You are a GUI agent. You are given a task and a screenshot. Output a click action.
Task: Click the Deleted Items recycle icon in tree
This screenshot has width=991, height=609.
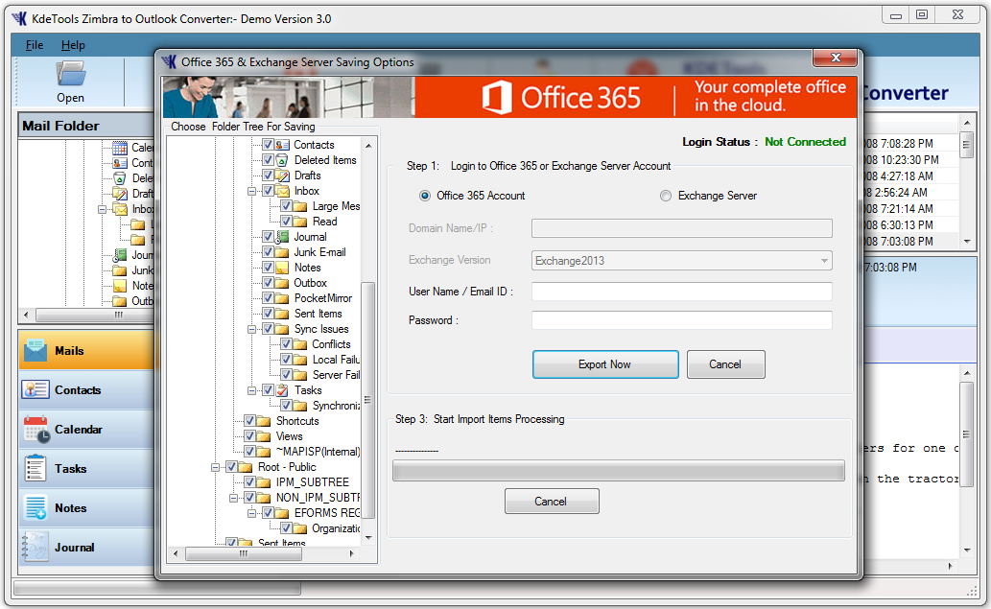pos(282,160)
